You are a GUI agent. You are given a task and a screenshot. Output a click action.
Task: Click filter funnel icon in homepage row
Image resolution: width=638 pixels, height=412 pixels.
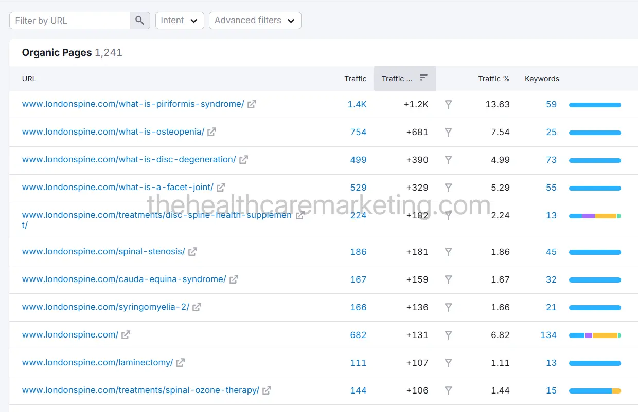pos(448,335)
